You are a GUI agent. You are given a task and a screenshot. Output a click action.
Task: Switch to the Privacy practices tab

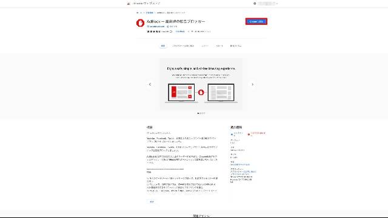point(183,46)
